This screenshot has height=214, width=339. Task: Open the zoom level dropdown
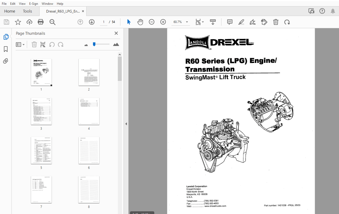[x=187, y=22]
